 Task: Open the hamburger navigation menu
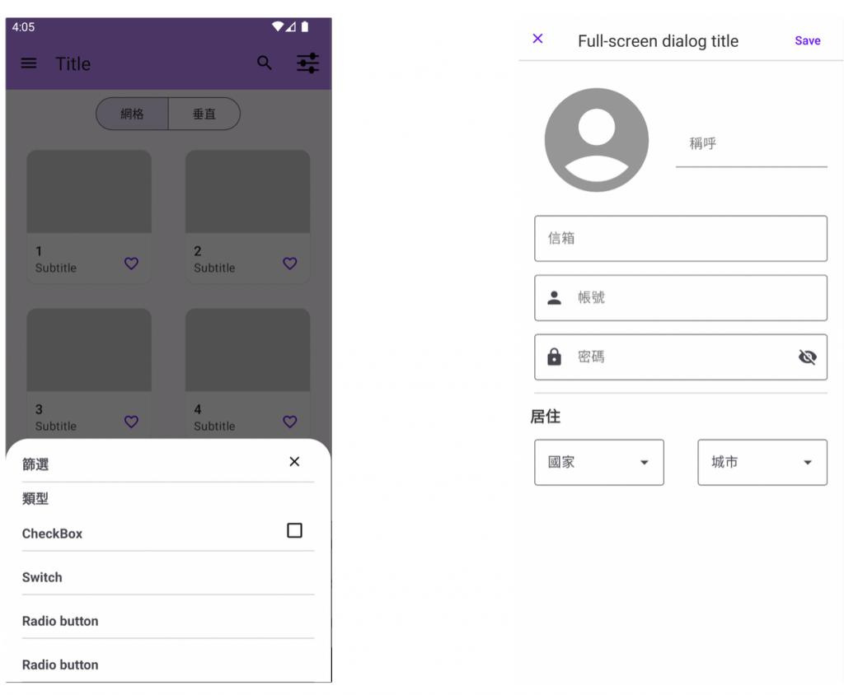(29, 63)
